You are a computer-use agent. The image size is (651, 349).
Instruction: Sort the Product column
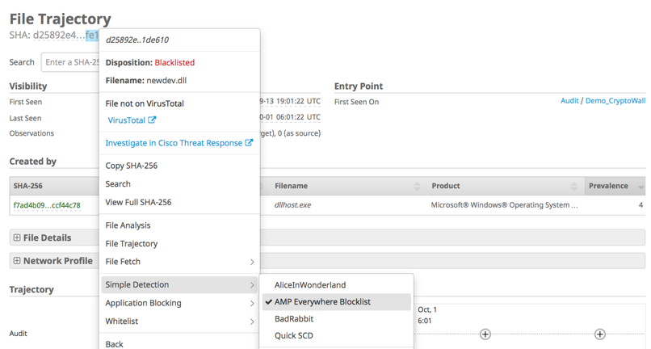pos(573,187)
